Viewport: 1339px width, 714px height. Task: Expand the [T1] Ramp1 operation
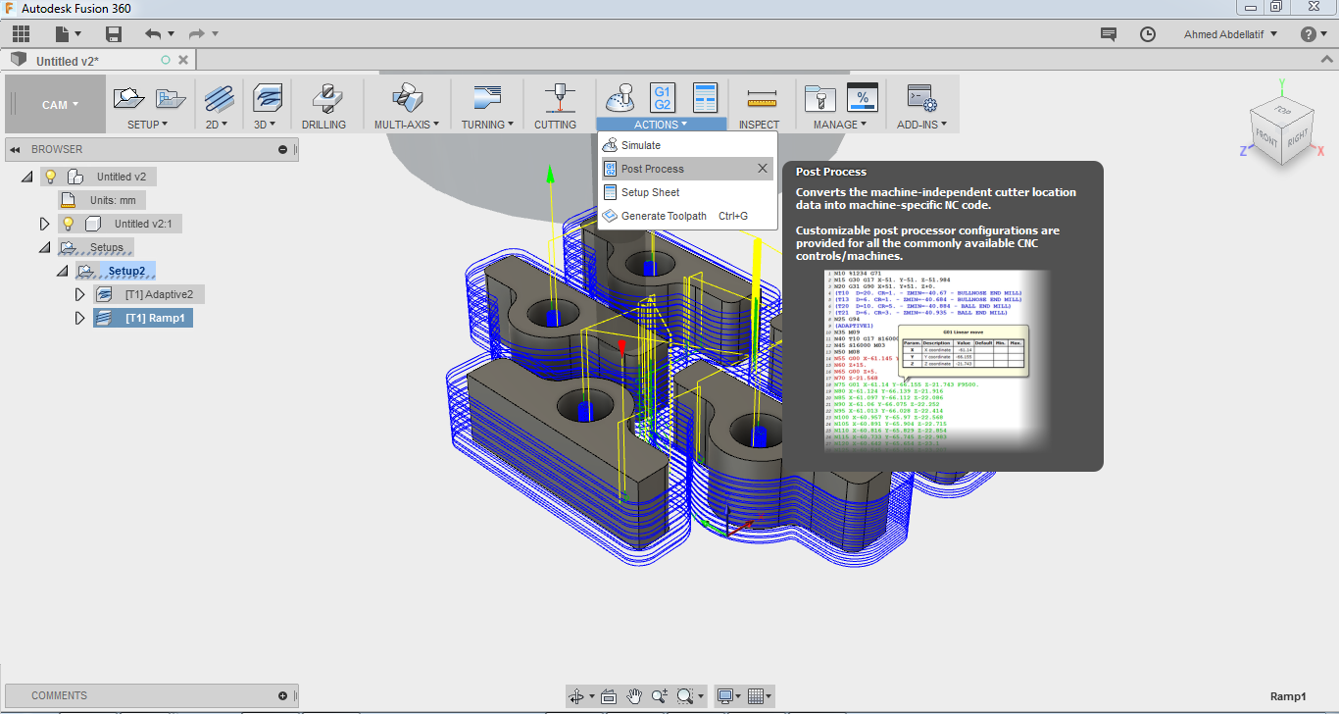(80, 318)
